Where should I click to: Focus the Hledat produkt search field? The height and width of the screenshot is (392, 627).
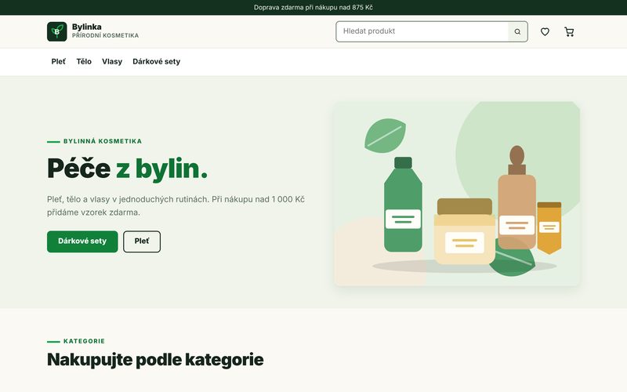point(422,31)
